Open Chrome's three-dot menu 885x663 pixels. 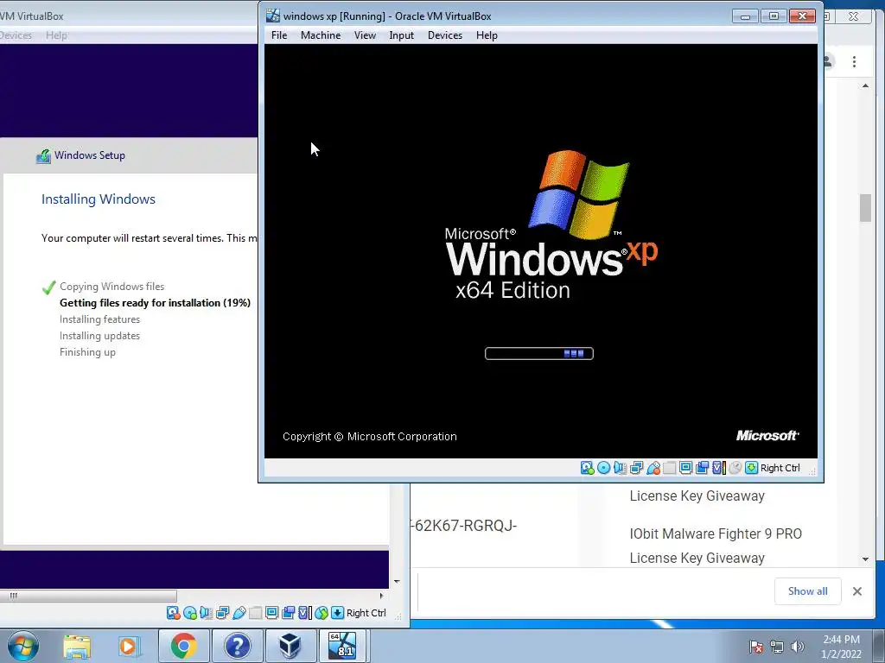pos(854,61)
